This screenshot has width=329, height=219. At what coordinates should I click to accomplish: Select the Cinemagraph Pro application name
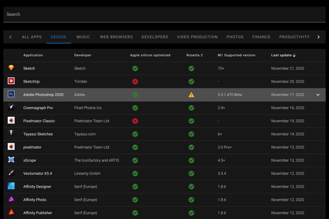coord(38,108)
